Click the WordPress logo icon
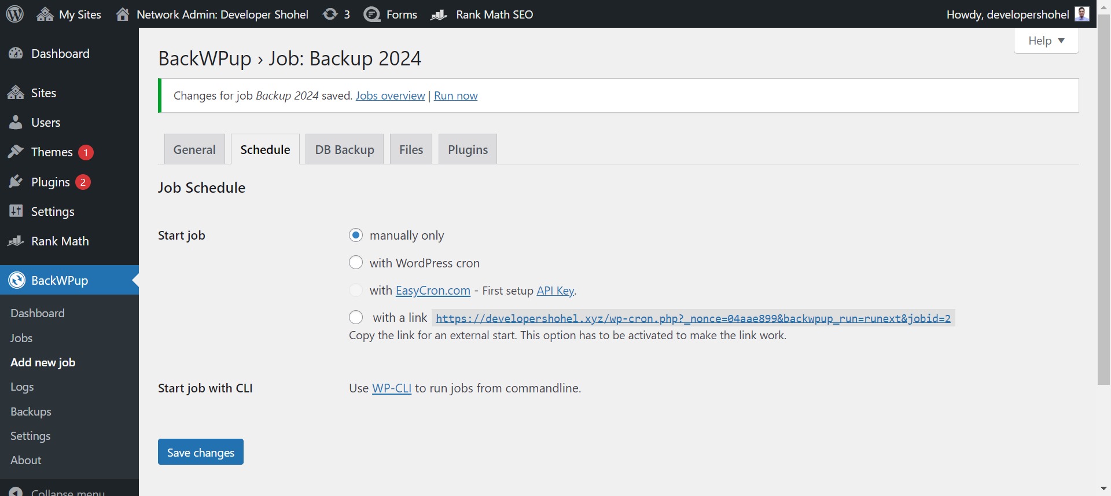This screenshot has height=496, width=1111. coord(14,14)
